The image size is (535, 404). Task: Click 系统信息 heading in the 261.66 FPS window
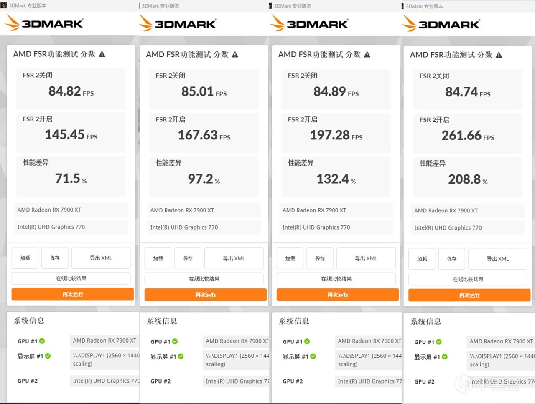425,321
